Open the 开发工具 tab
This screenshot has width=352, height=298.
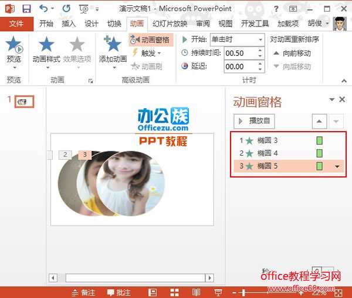(255, 24)
